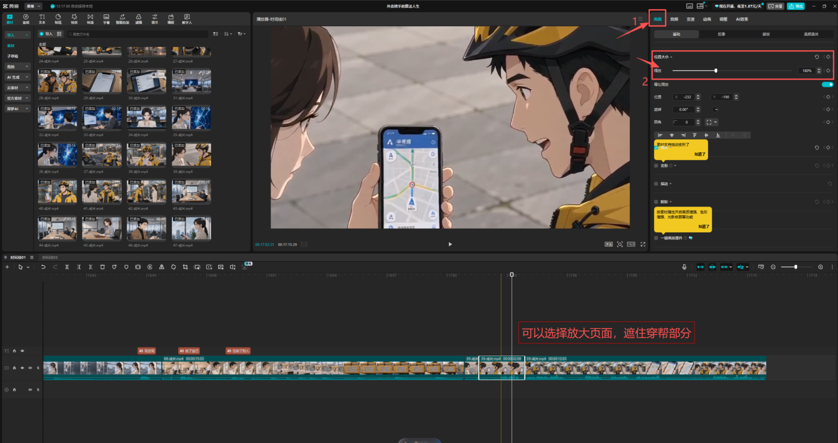Switch to the 动画 tab
838x443 pixels.
707,19
